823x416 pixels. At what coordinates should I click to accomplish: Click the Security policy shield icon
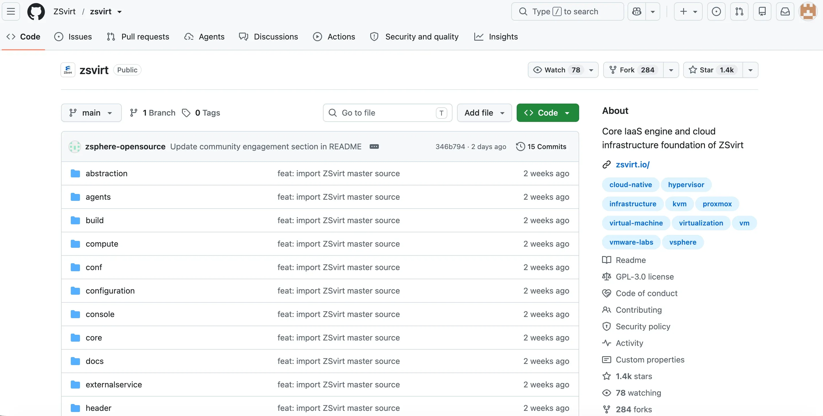tap(606, 326)
